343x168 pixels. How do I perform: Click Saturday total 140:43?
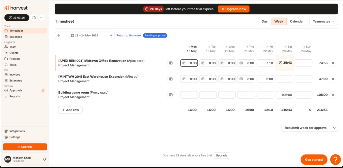287,110
